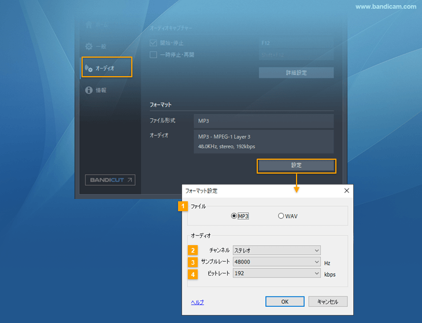The height and width of the screenshot is (323, 422).
Task: Select the MP3 radio button
Action: (x=234, y=216)
